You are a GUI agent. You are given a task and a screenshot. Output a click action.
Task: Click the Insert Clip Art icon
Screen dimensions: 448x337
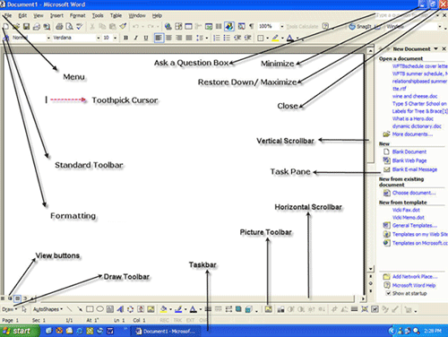click(x=141, y=309)
